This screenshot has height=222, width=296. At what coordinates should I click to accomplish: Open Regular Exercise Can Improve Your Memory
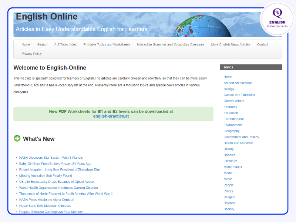51,212
